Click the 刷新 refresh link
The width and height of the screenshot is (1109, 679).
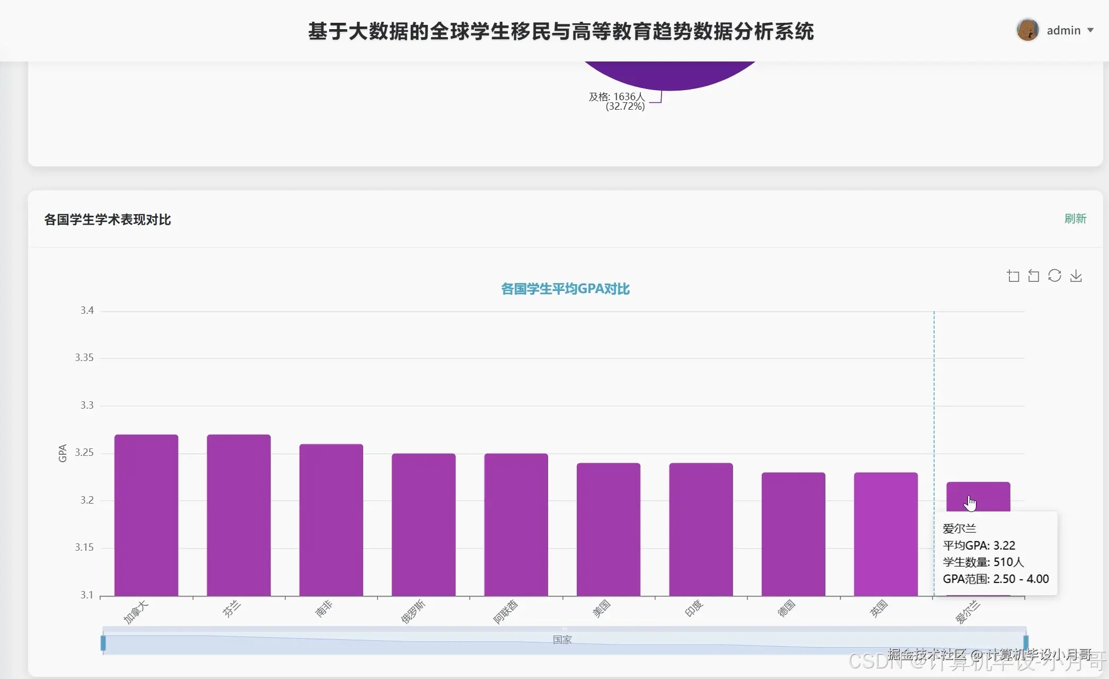coord(1075,219)
